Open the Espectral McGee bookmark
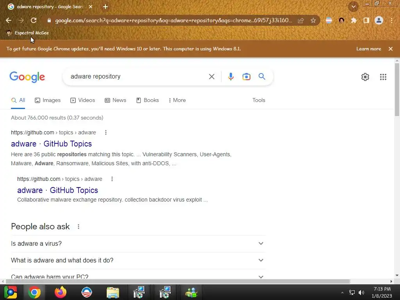Viewport: 400px width, 300px height. coord(28,33)
